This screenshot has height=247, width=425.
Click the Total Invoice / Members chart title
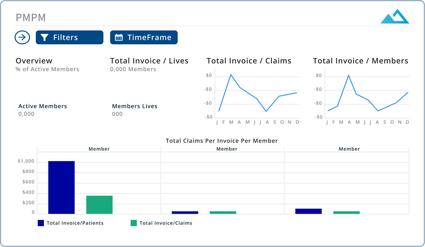pos(360,61)
